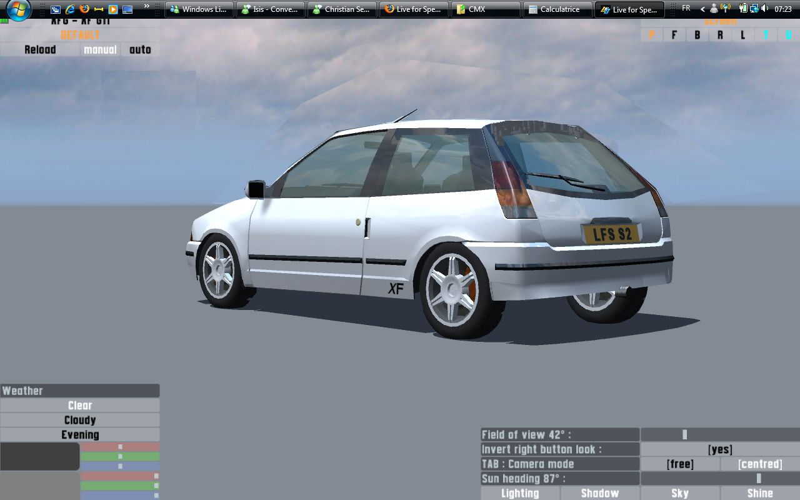Click the Messenger user tray icon
This screenshot has height=500, width=800.
click(x=714, y=9)
